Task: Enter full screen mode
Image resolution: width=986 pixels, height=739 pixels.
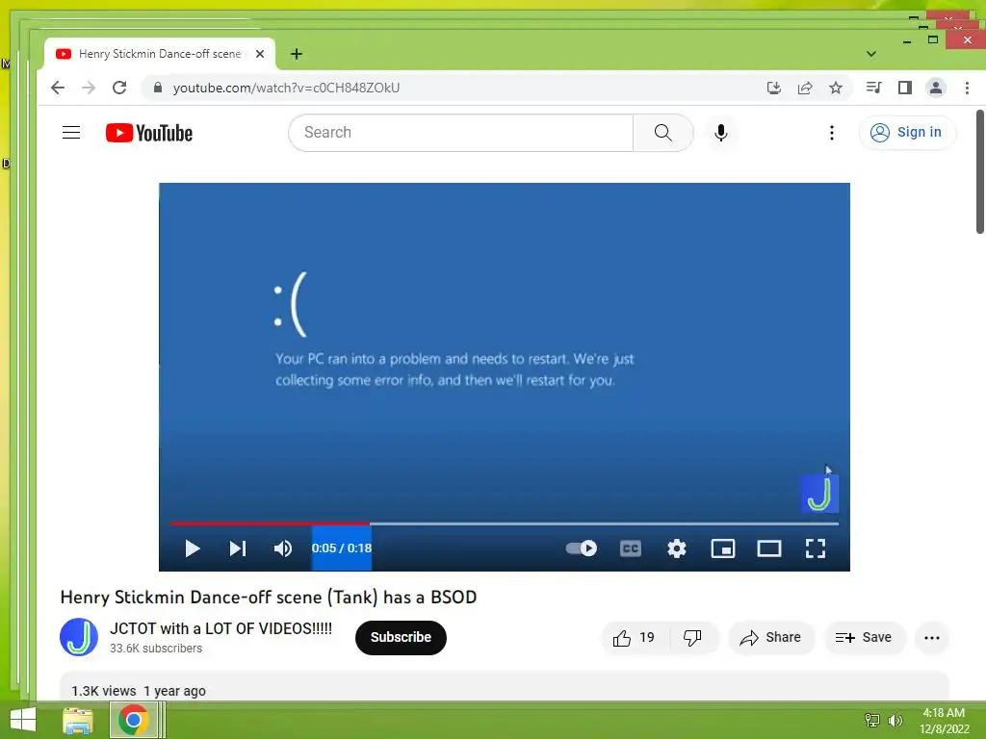Action: pos(816,548)
